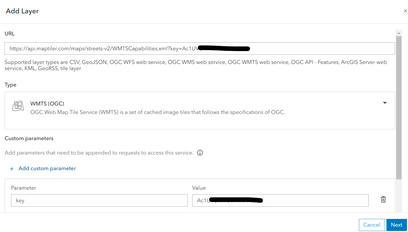Click the plus icon for custom parameter
The height and width of the screenshot is (232, 408).
(x=12, y=169)
